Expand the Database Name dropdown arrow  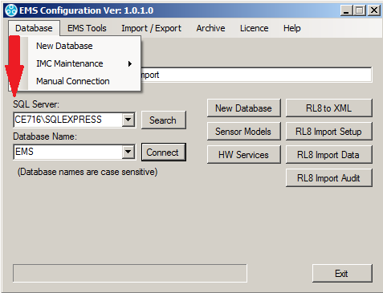click(128, 152)
